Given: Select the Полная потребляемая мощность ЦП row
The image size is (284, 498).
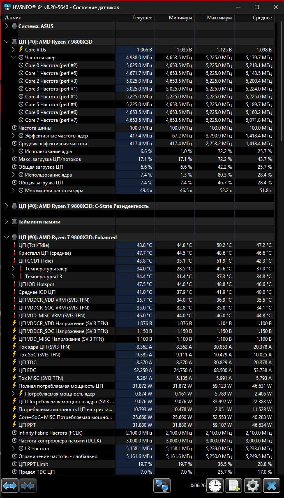Looking at the screenshot, I should tap(139, 386).
